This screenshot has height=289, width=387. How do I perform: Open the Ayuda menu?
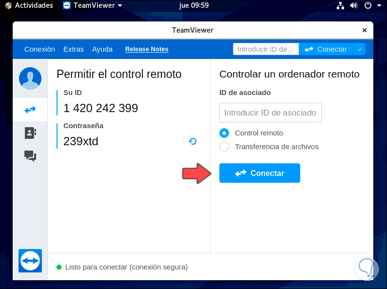pos(102,49)
